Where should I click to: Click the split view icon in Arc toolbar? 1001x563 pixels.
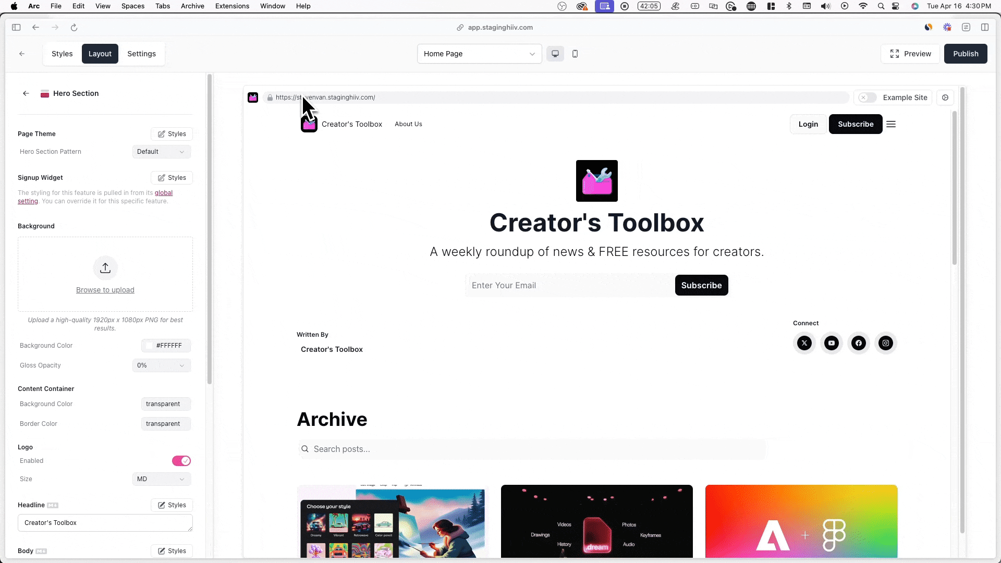pyautogui.click(x=985, y=28)
